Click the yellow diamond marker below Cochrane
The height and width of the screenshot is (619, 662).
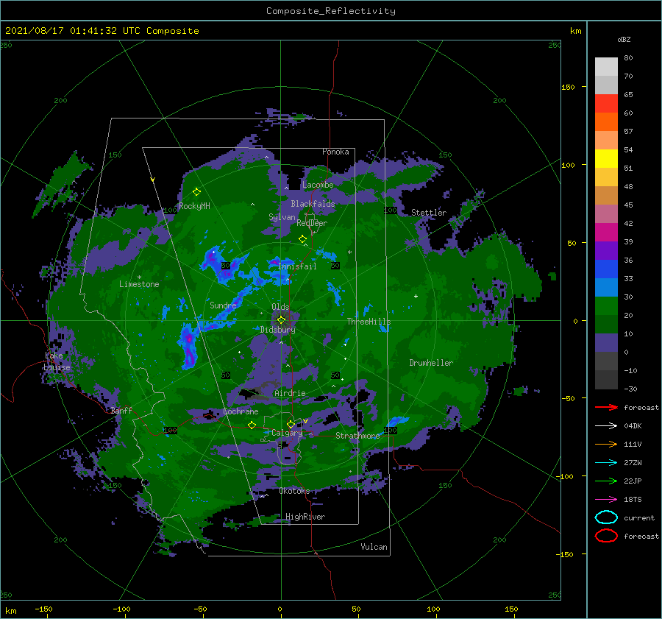coord(252,425)
